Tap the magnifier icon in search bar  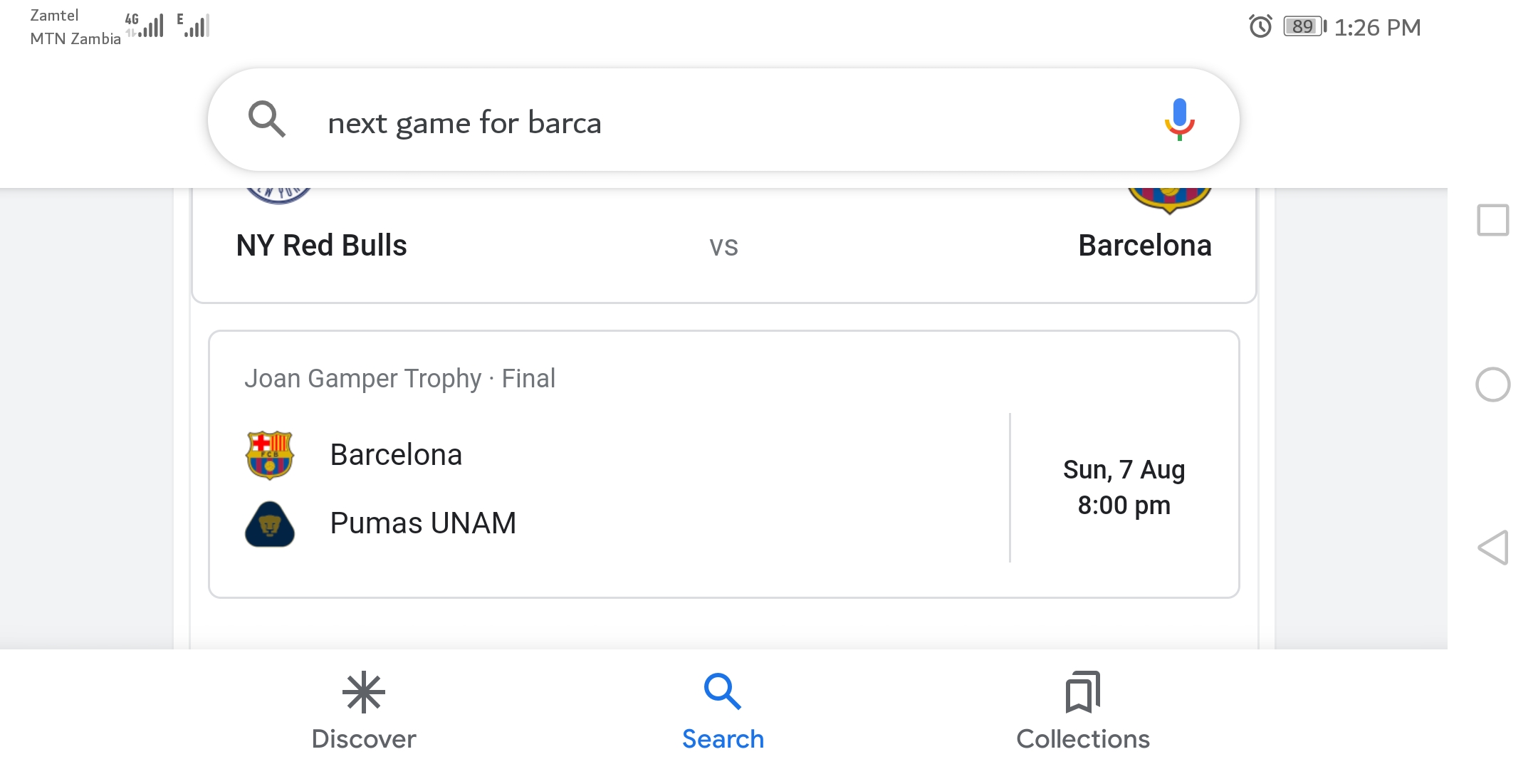tap(267, 119)
